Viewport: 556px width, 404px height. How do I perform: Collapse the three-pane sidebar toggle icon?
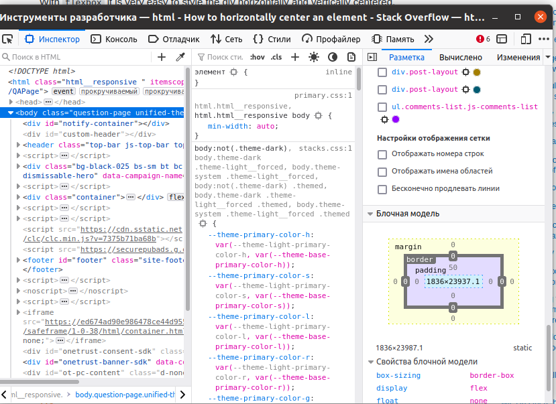[373, 58]
